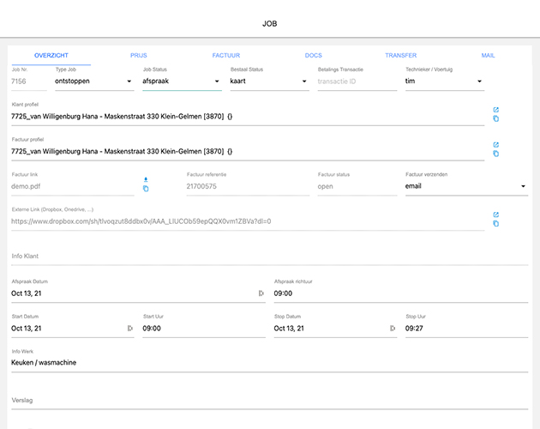
Task: Switch to the FACTUUR tab
Action: click(226, 56)
